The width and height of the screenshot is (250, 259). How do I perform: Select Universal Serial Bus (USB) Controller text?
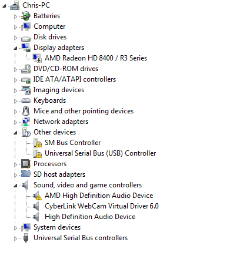point(101,153)
